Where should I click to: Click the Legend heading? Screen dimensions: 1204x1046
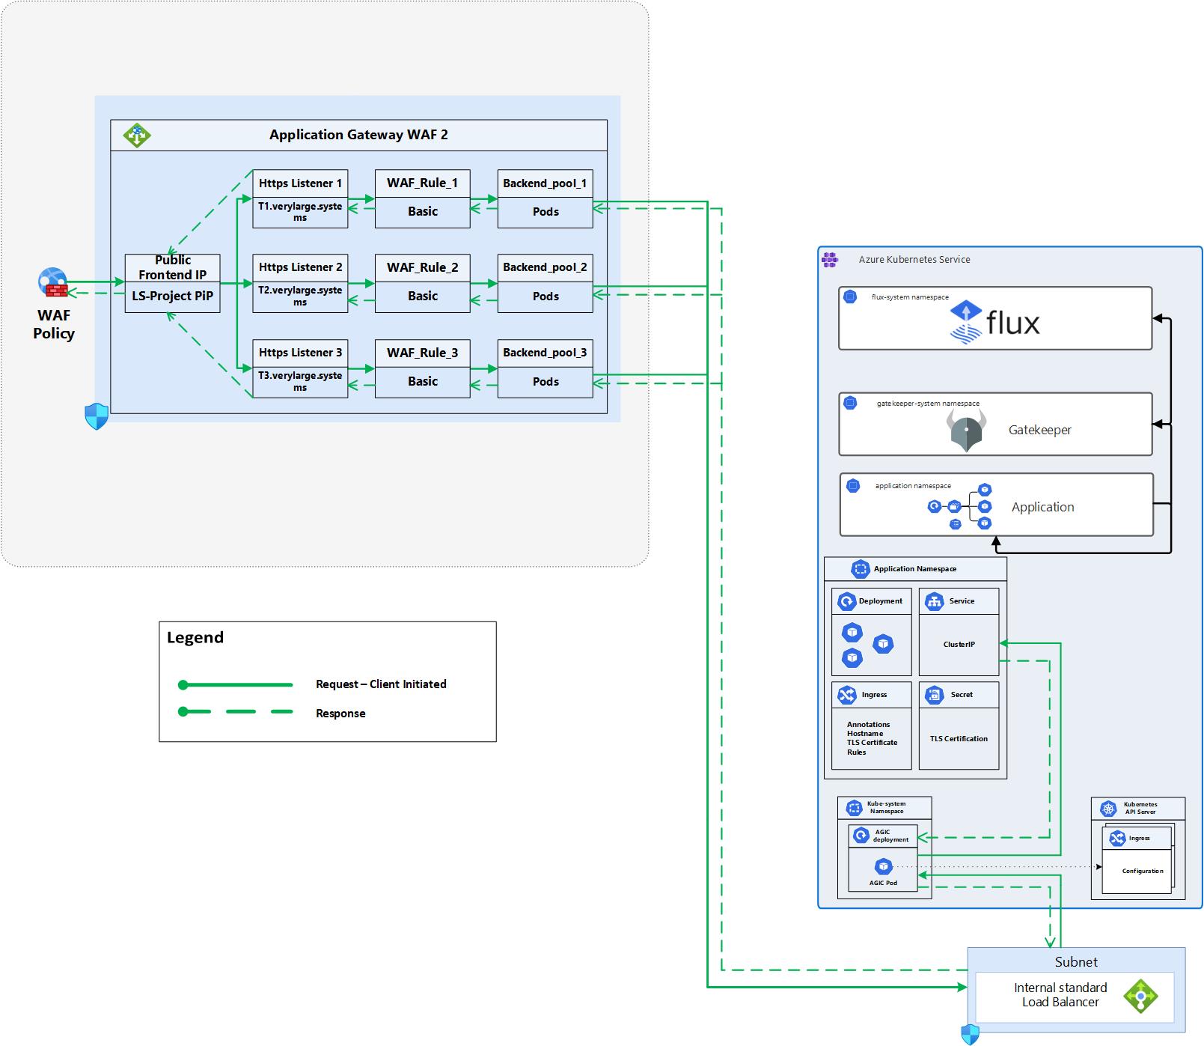click(195, 637)
